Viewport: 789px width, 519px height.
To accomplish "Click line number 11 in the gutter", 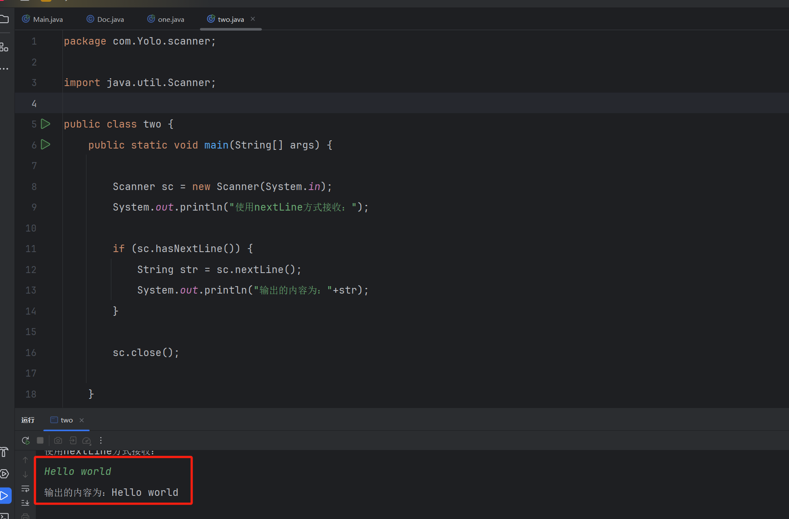I will pyautogui.click(x=31, y=249).
